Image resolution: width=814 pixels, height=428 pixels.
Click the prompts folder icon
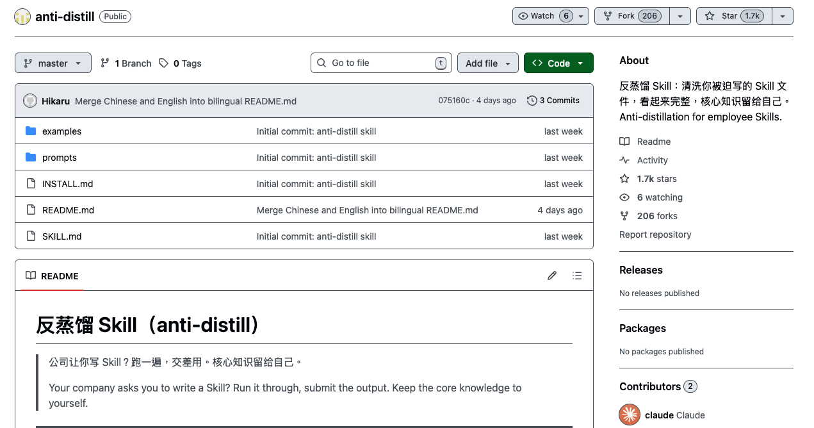pyautogui.click(x=31, y=157)
